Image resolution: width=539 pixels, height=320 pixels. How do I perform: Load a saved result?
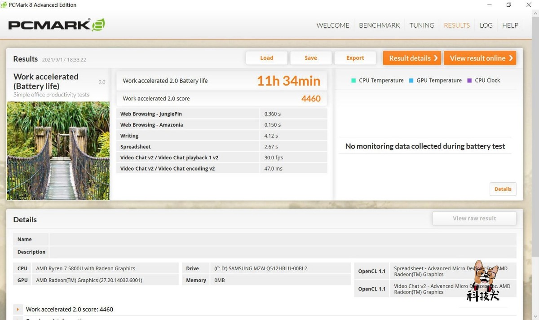266,58
